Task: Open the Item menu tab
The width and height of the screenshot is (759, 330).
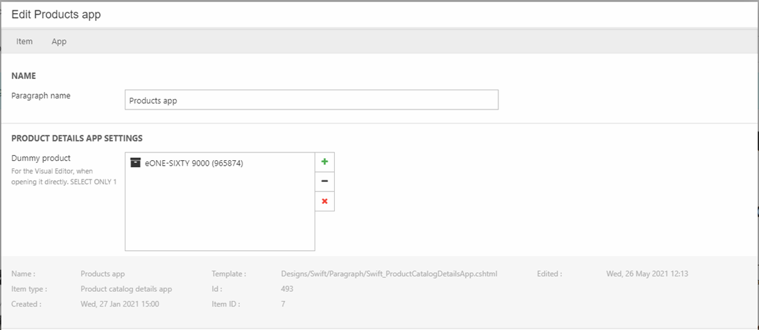Action: click(24, 42)
